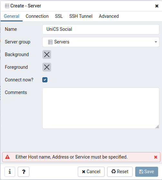The image size is (162, 180).
Task: Click the Cancel button
Action: [91, 172]
